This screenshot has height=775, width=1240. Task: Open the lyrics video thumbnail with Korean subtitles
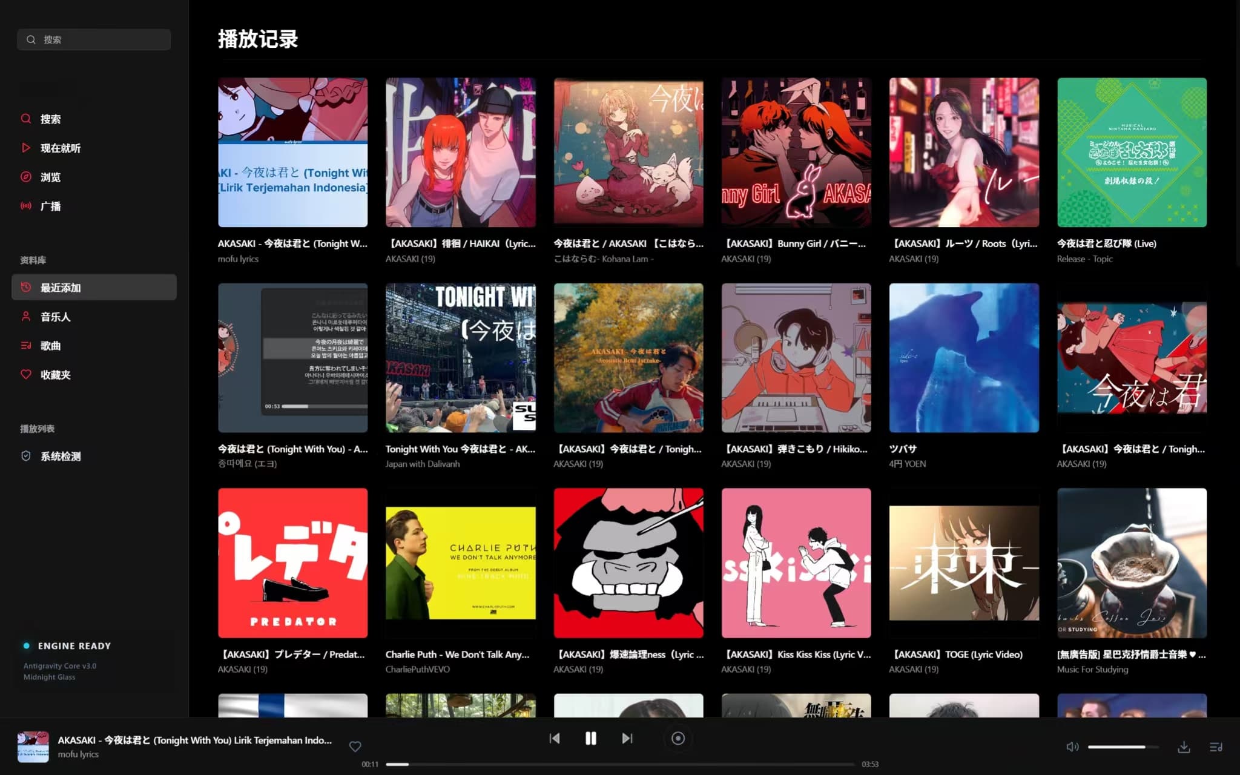292,357
